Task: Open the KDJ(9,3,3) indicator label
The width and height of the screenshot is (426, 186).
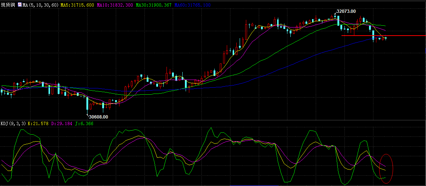Action: point(13,124)
